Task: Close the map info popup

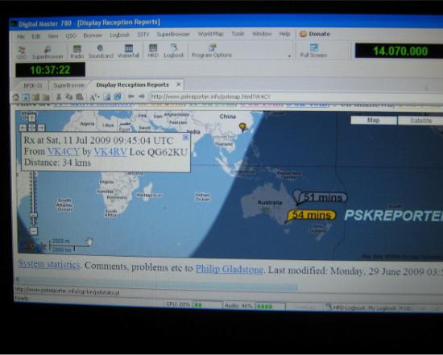Action: (185, 138)
